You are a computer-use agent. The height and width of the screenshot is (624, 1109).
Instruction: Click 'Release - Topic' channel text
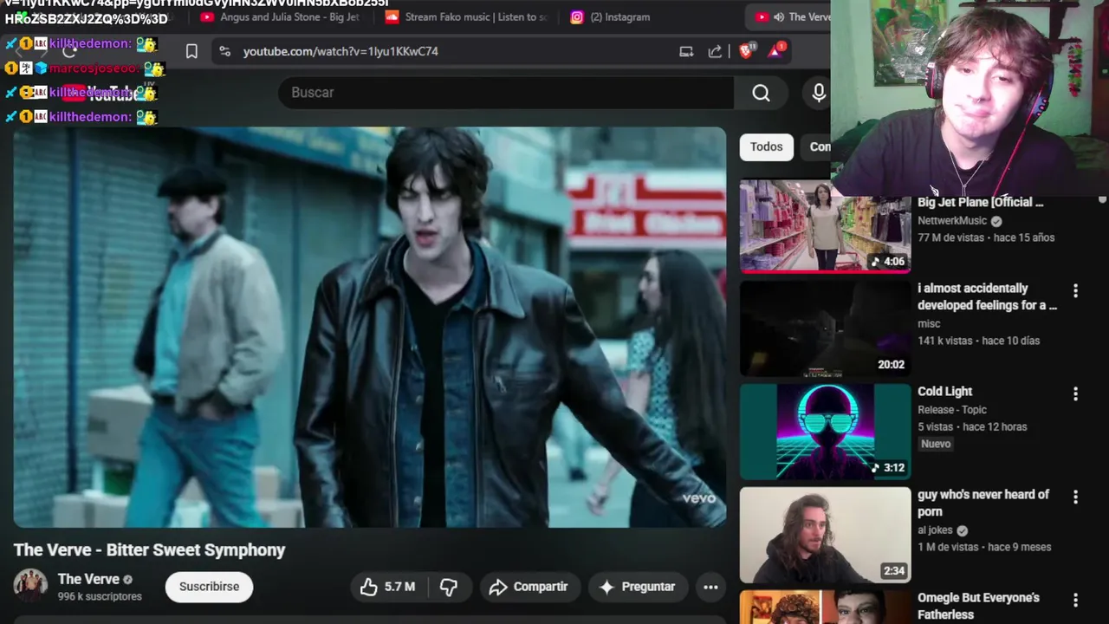coord(952,410)
